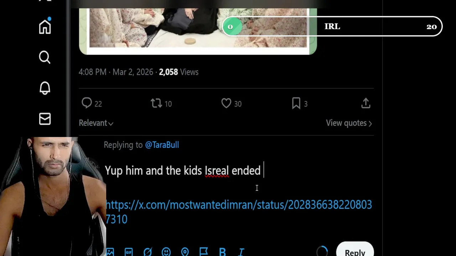Open the Search/Explore page icon
The image size is (456, 256).
click(x=45, y=57)
